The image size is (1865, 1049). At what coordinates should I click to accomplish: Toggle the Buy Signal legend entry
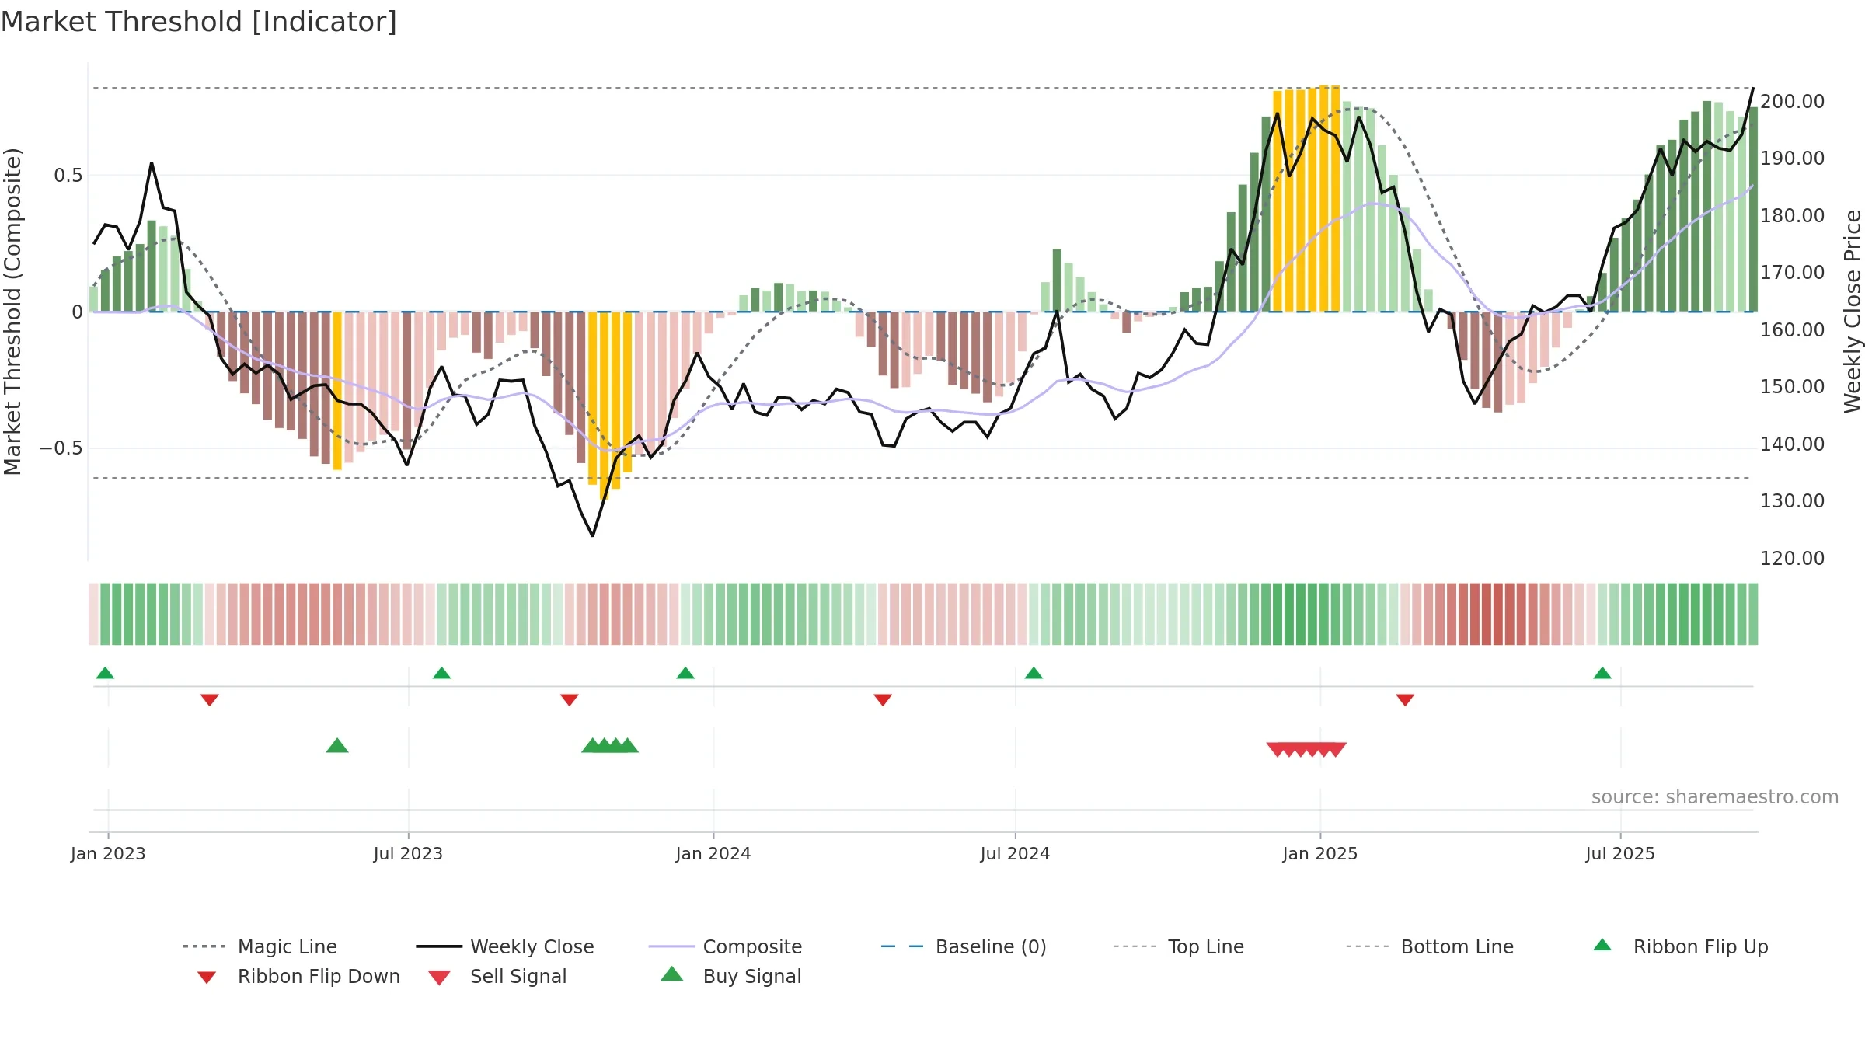tap(730, 976)
